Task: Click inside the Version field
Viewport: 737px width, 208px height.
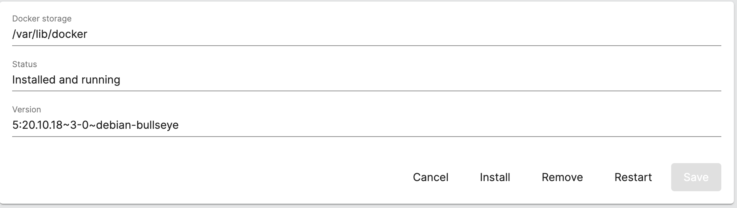Action: pyautogui.click(x=366, y=125)
